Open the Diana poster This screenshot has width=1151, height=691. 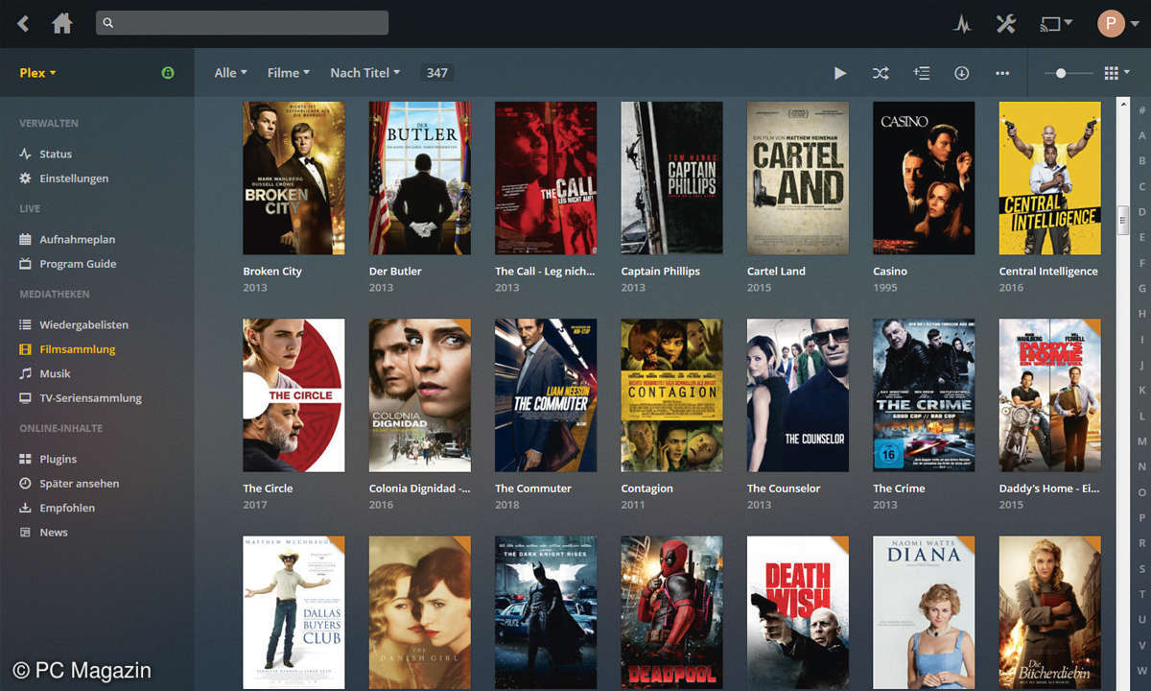(x=924, y=612)
